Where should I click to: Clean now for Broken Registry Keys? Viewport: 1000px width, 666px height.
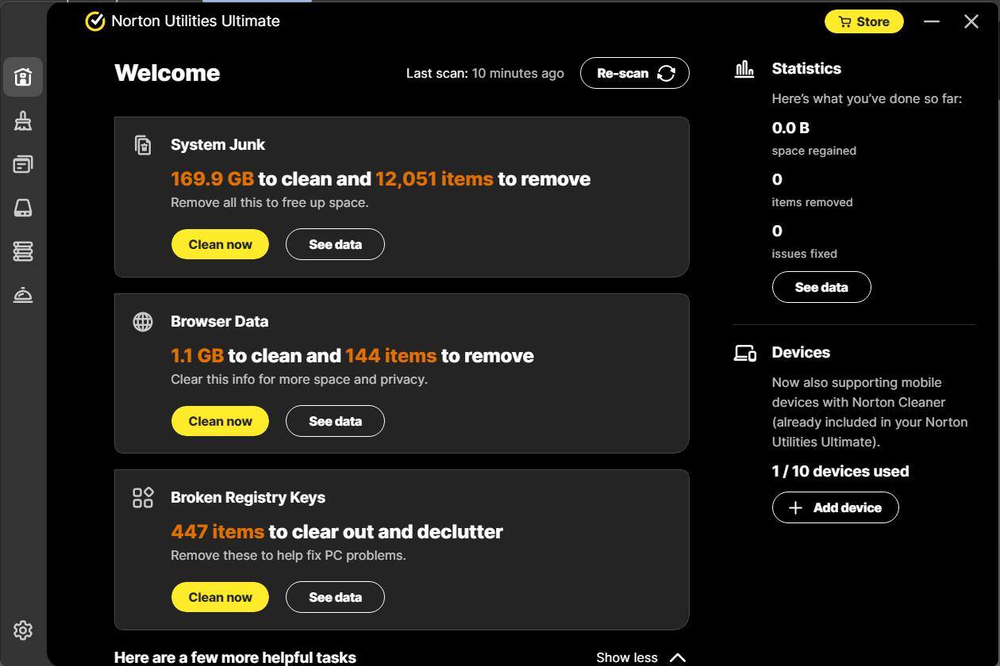click(x=220, y=597)
